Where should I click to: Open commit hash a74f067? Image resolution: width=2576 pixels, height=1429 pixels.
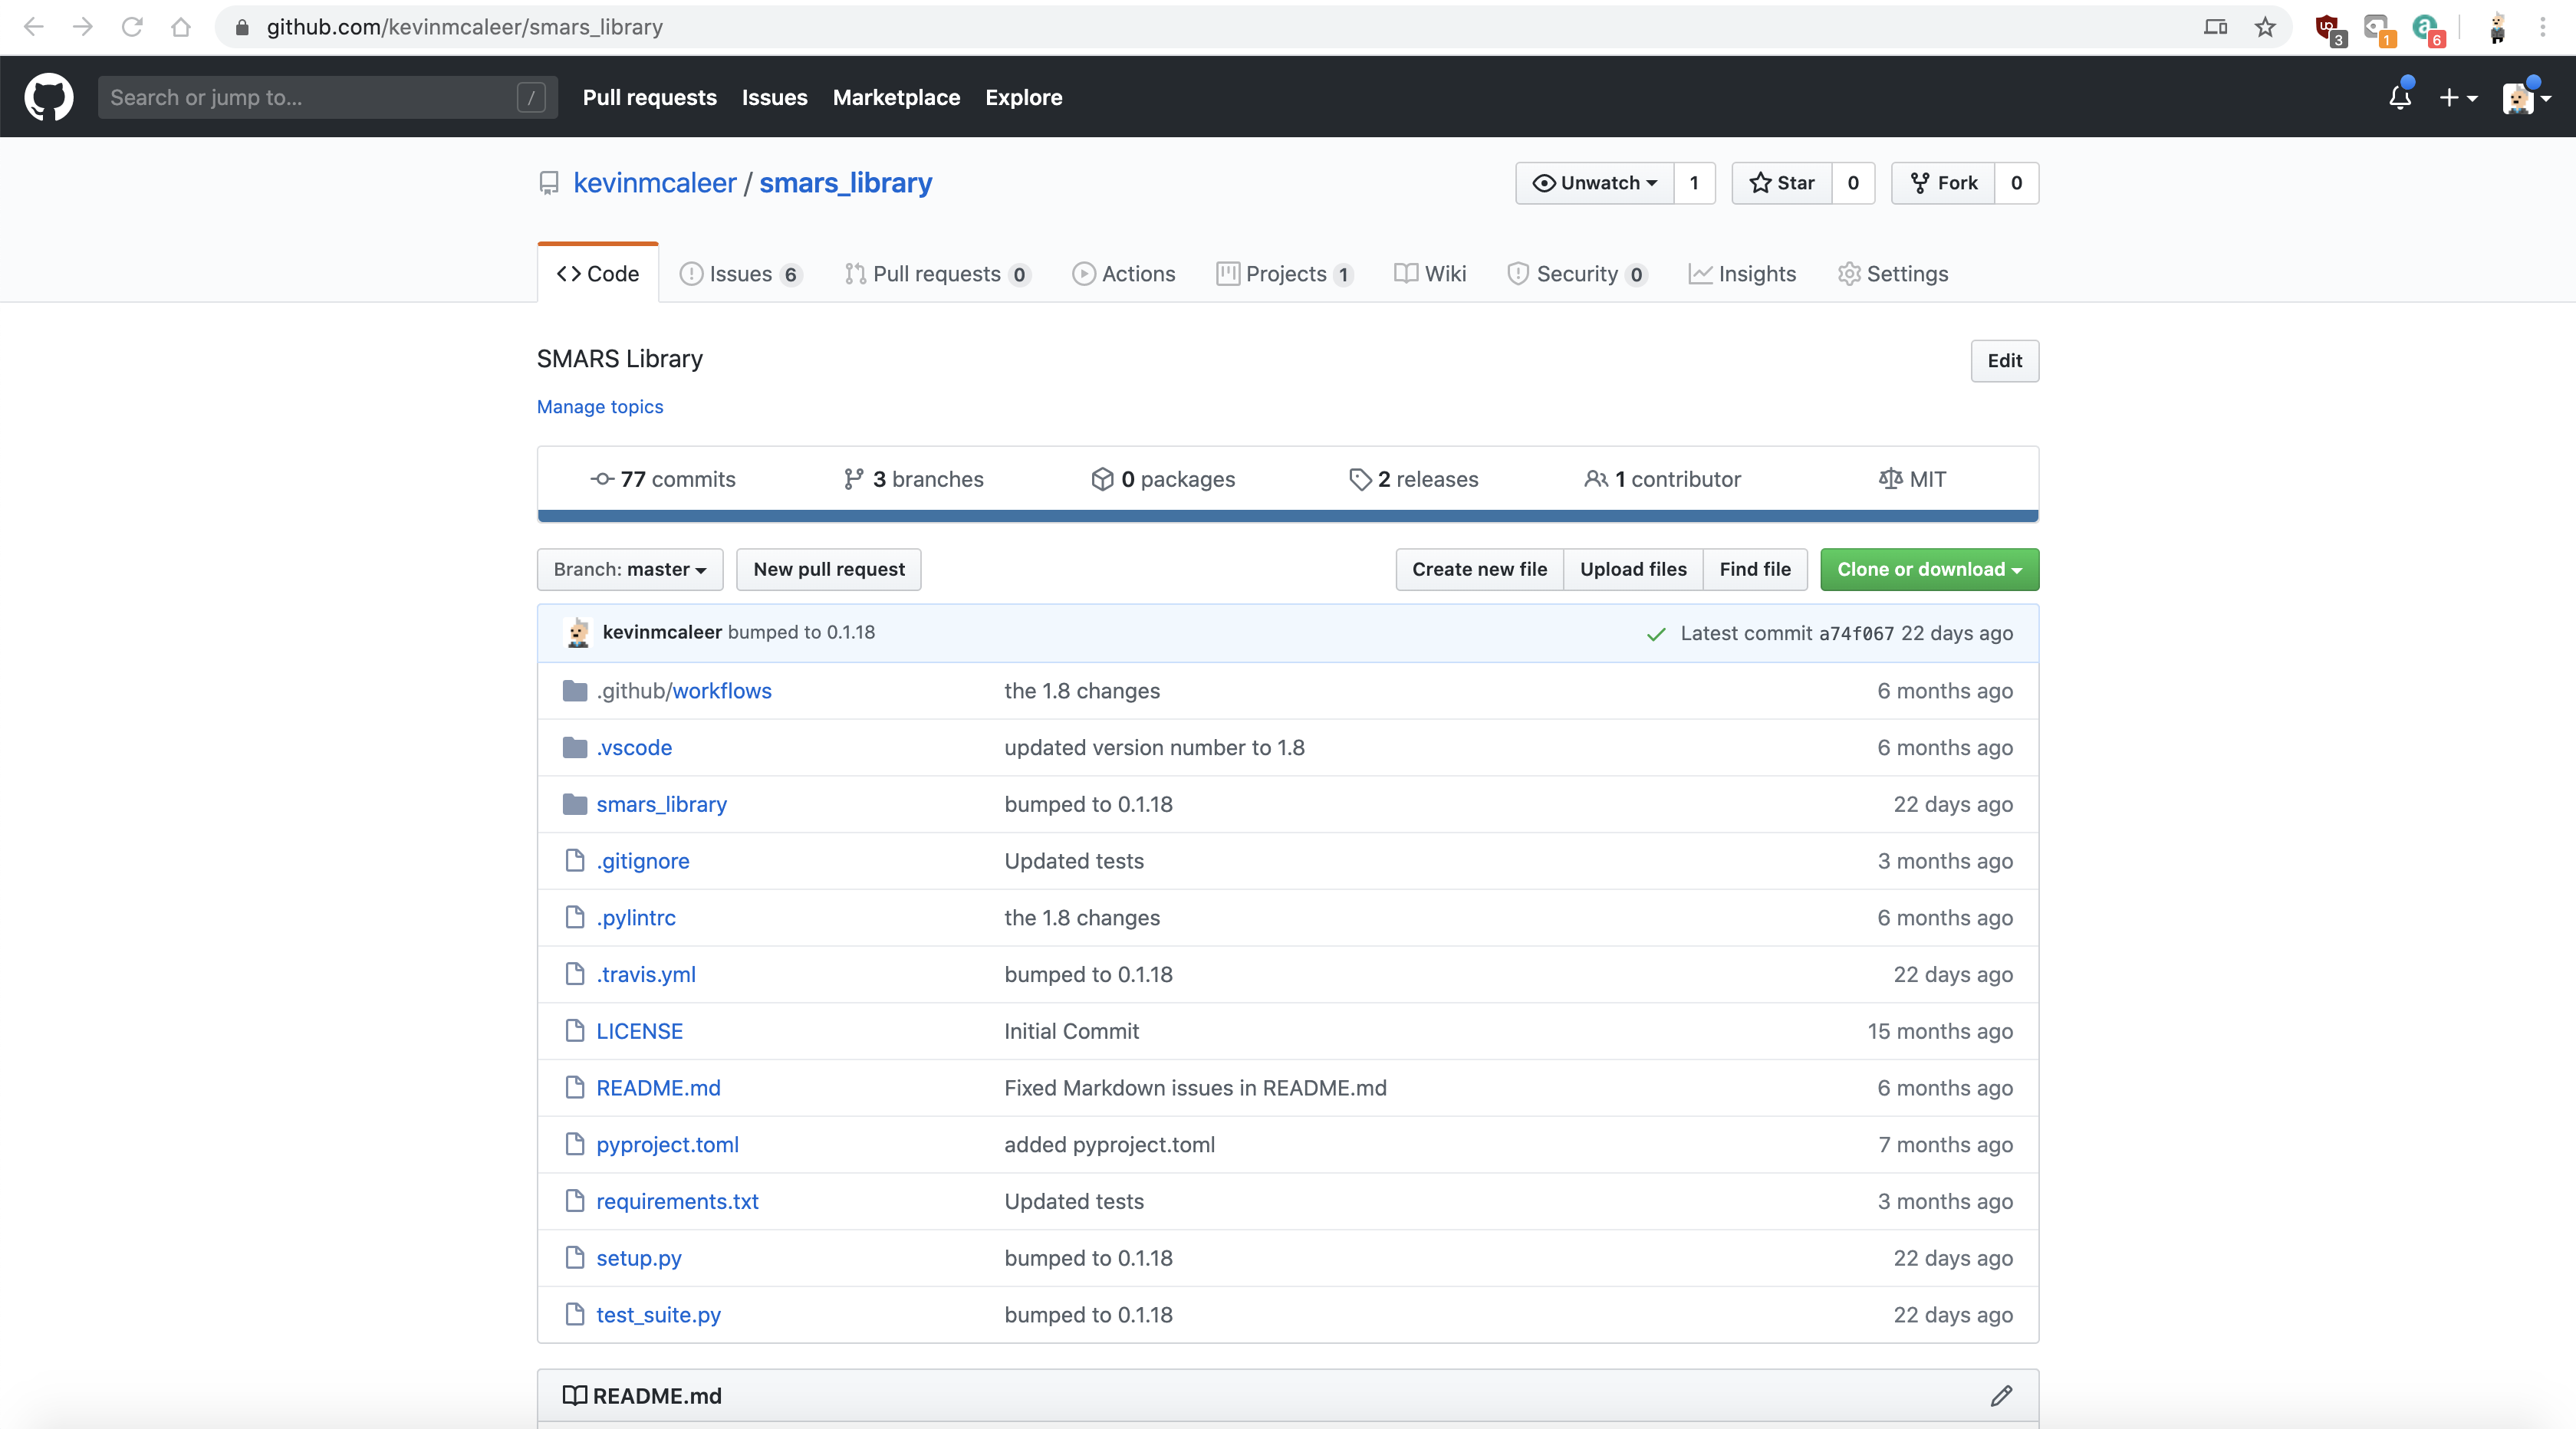click(x=1856, y=633)
